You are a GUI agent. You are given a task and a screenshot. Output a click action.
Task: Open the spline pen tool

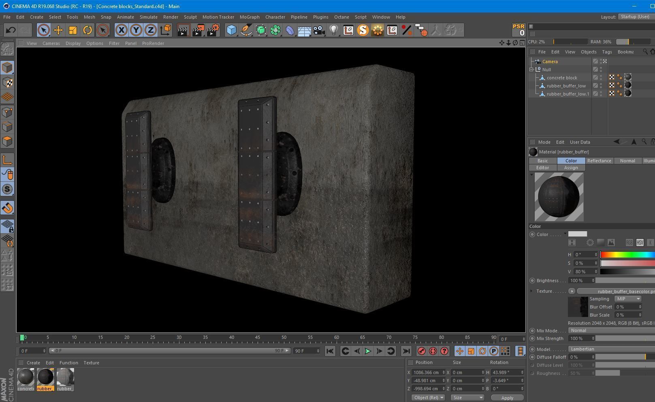(x=246, y=30)
